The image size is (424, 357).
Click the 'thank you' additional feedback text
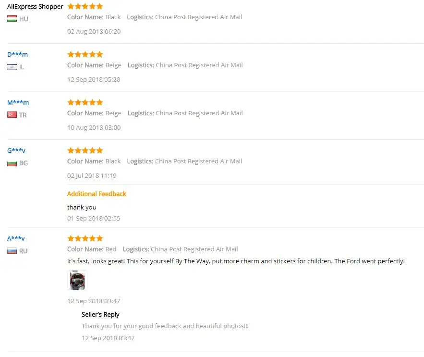(82, 207)
